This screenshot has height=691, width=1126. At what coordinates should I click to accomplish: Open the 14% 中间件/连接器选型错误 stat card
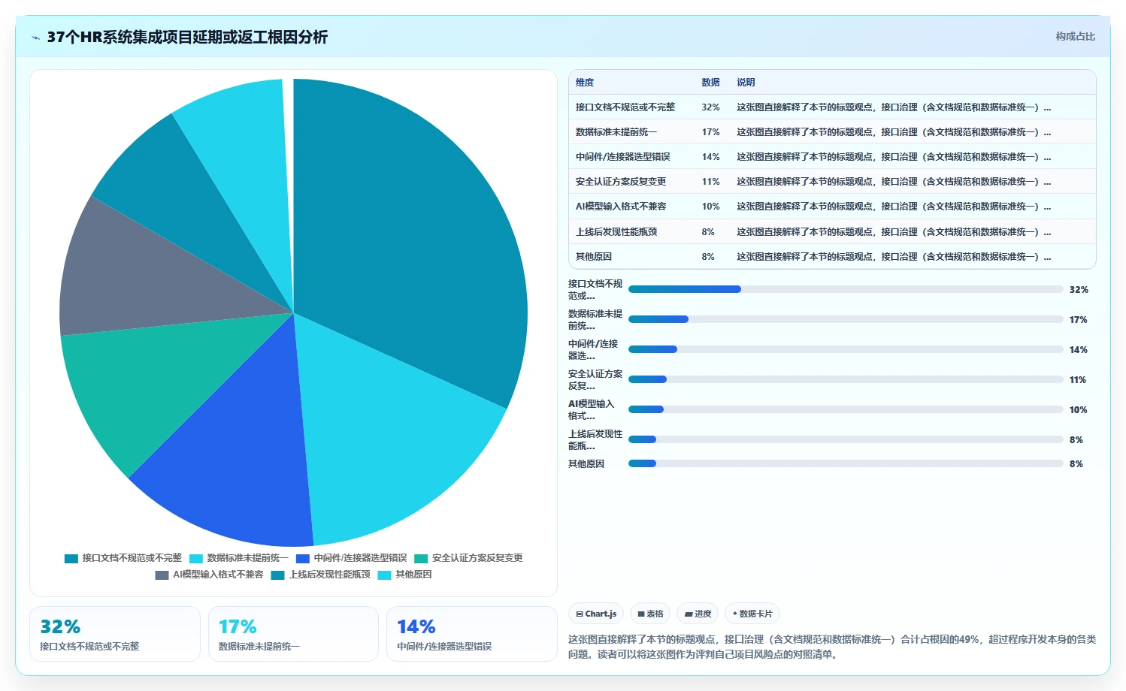click(472, 634)
